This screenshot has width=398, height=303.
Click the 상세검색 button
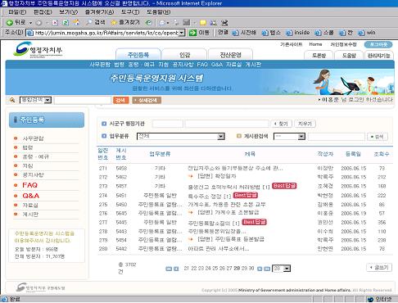click(147, 100)
